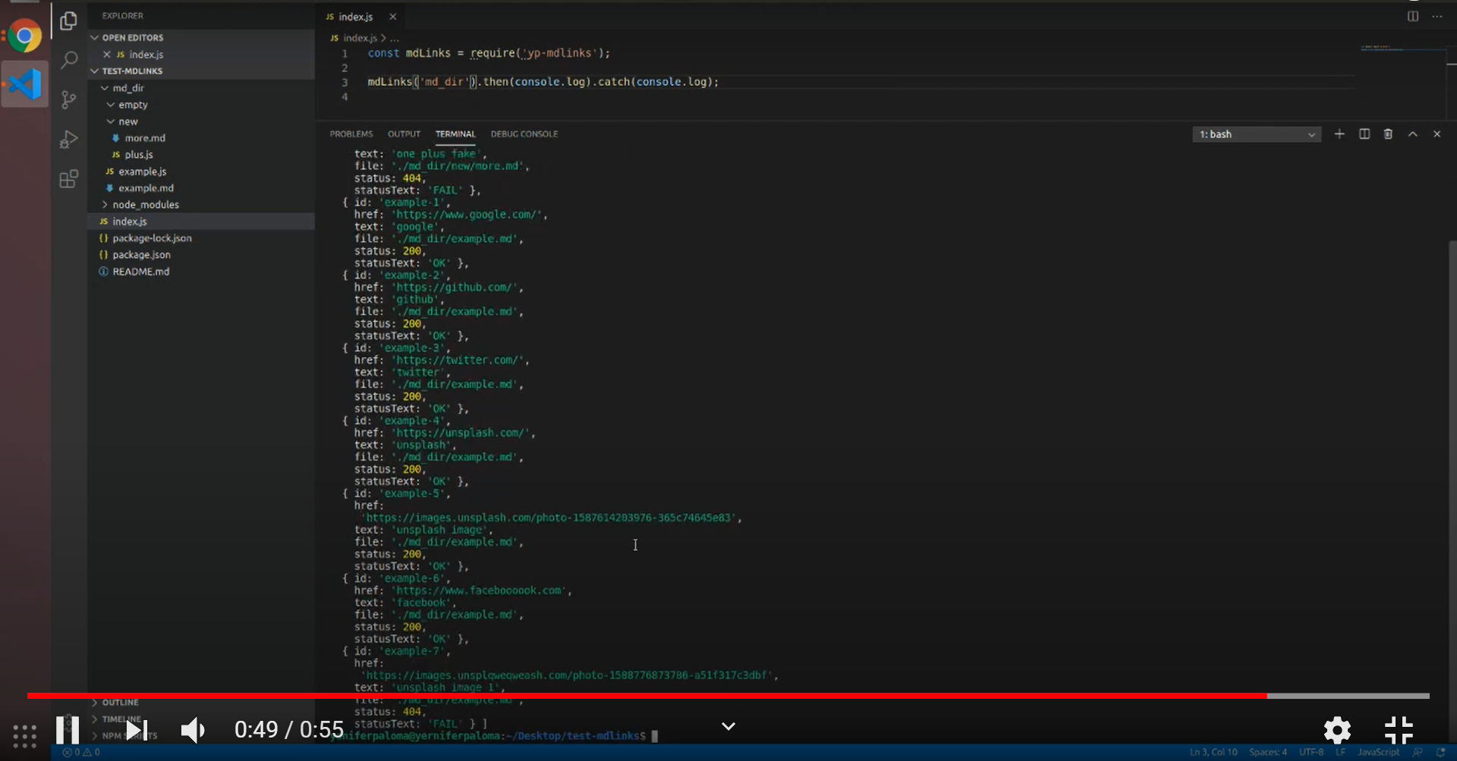Maximize the panel with the up chevron
The image size is (1457, 761).
pos(1413,134)
